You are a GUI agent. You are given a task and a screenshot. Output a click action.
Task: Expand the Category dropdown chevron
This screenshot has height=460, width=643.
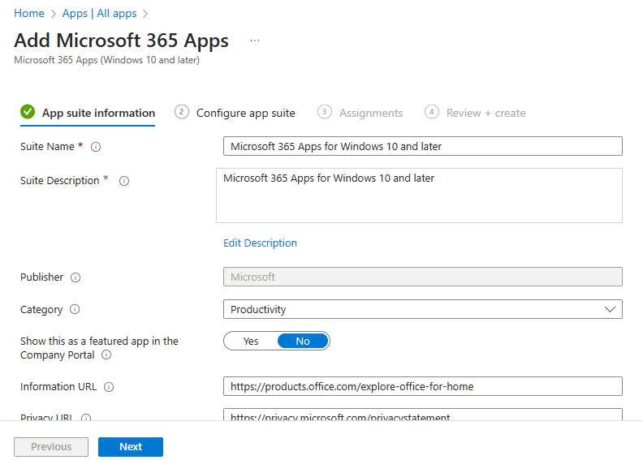coord(611,310)
